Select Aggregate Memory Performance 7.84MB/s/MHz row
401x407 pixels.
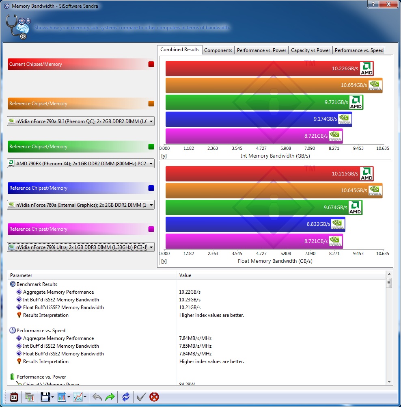pyautogui.click(x=196, y=338)
